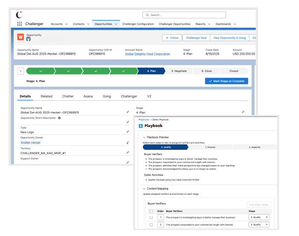Image resolution: width=299 pixels, height=236 pixels.
Task: Click the blue Playbook icon
Action: click(141, 126)
